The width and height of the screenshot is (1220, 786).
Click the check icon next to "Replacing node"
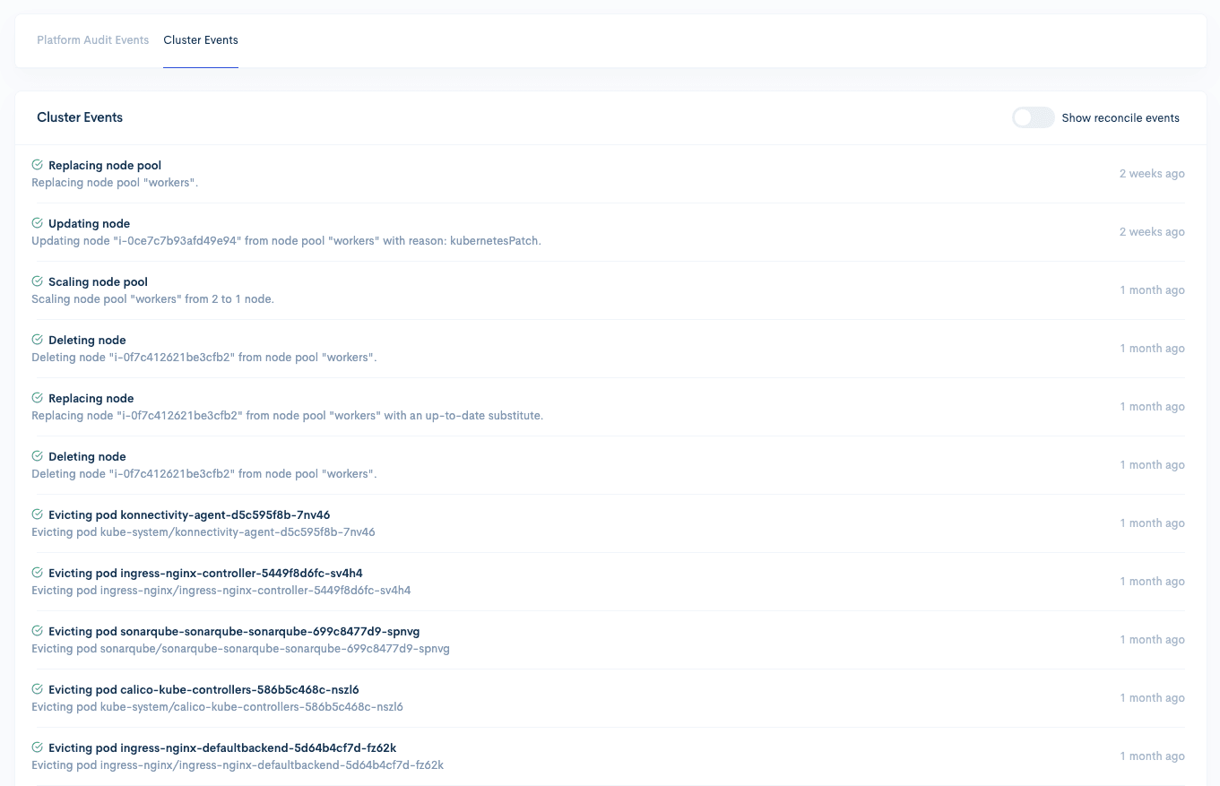[x=37, y=398]
